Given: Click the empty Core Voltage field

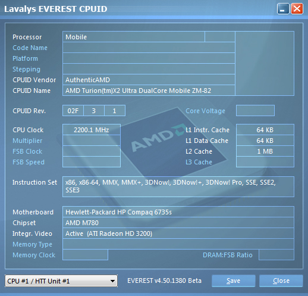Looking at the screenshot, I should pos(255,111).
